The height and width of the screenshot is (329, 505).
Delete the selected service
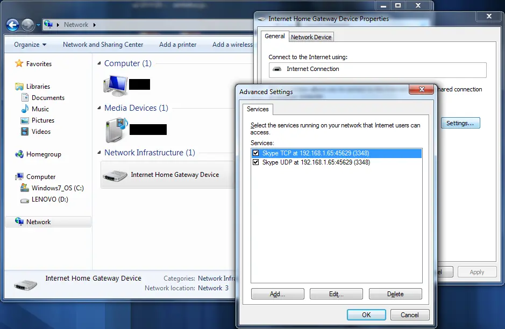pos(395,294)
